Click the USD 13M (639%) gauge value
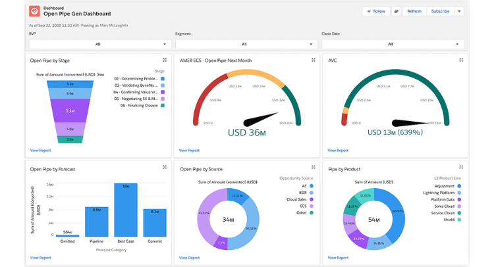 pyautogui.click(x=395, y=132)
